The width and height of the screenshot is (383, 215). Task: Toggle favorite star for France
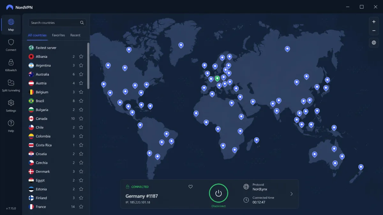point(81,207)
